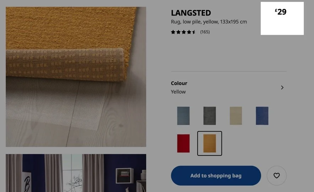Open the room scene with curtains image

pyautogui.click(x=76, y=173)
